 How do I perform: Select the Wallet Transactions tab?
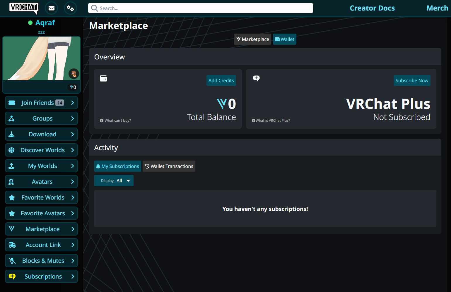point(169,166)
